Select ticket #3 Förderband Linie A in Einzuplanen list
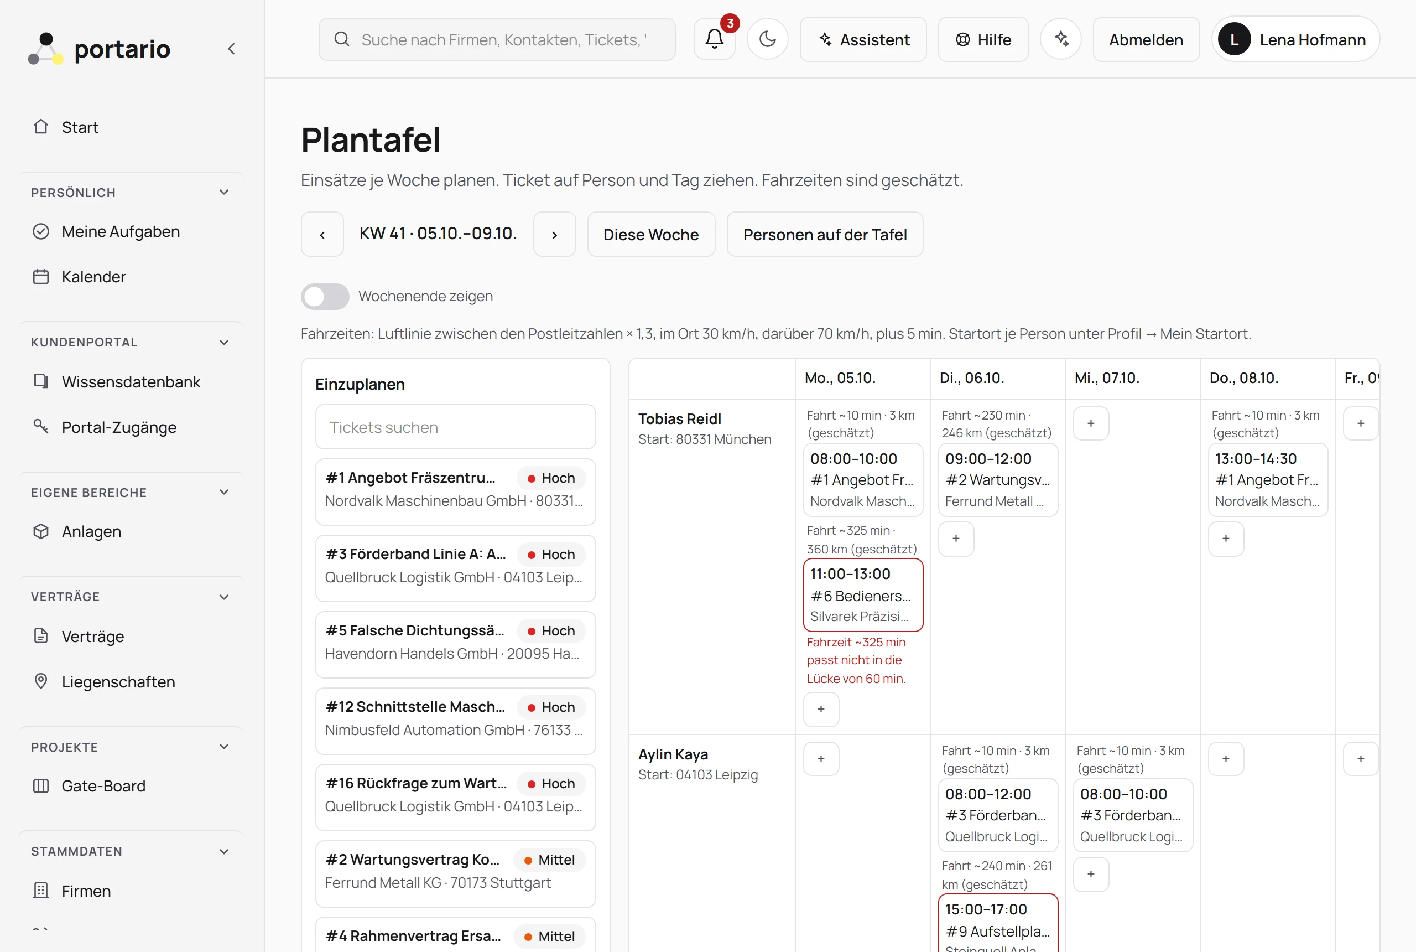The width and height of the screenshot is (1416, 952). tap(456, 568)
